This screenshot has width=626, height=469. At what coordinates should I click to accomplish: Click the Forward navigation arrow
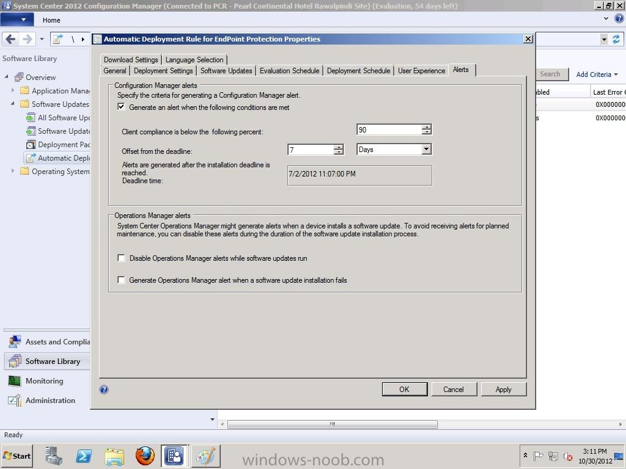[27, 39]
